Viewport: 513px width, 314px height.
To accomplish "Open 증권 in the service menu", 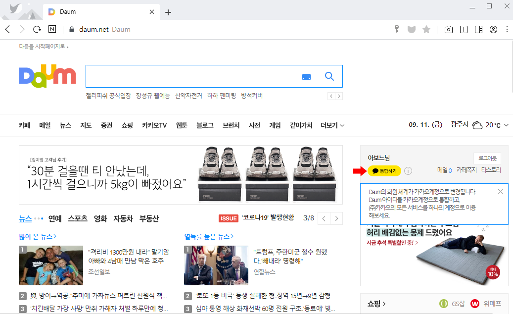I will pyautogui.click(x=107, y=125).
